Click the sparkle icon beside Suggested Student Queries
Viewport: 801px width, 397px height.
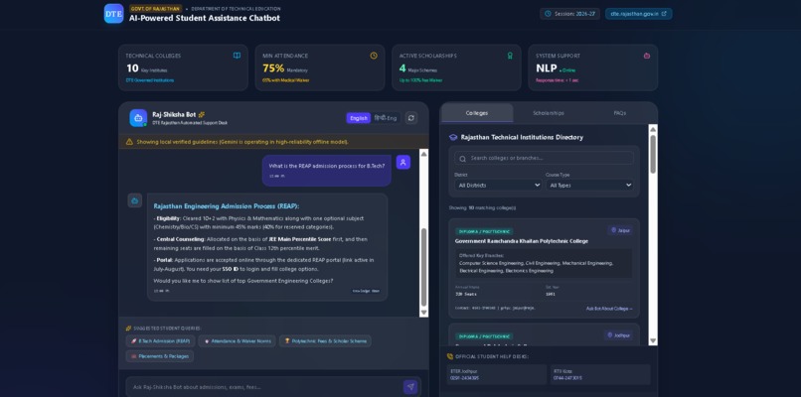tap(129, 329)
